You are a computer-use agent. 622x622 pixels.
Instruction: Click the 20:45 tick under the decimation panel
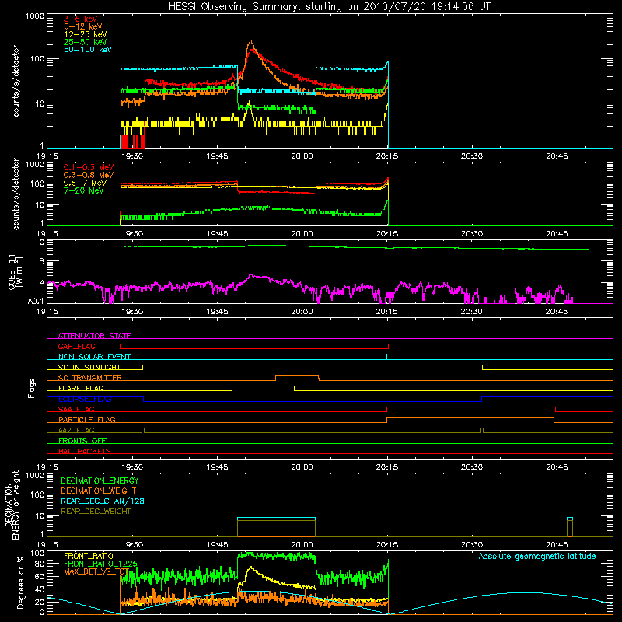[557, 545]
